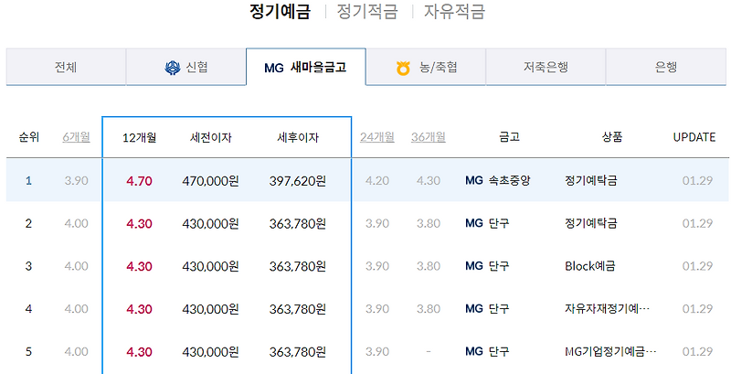Open the 속초중앙 branch entry
This screenshot has width=731, height=374.
coord(510,180)
